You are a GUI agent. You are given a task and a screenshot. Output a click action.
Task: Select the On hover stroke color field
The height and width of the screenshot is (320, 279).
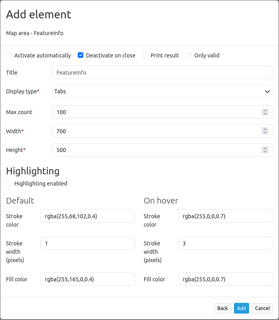[225, 216]
